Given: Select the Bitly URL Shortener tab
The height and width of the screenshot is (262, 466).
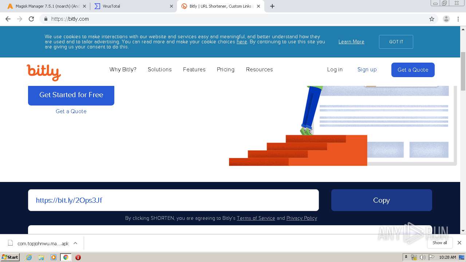Looking at the screenshot, I should tap(221, 6).
